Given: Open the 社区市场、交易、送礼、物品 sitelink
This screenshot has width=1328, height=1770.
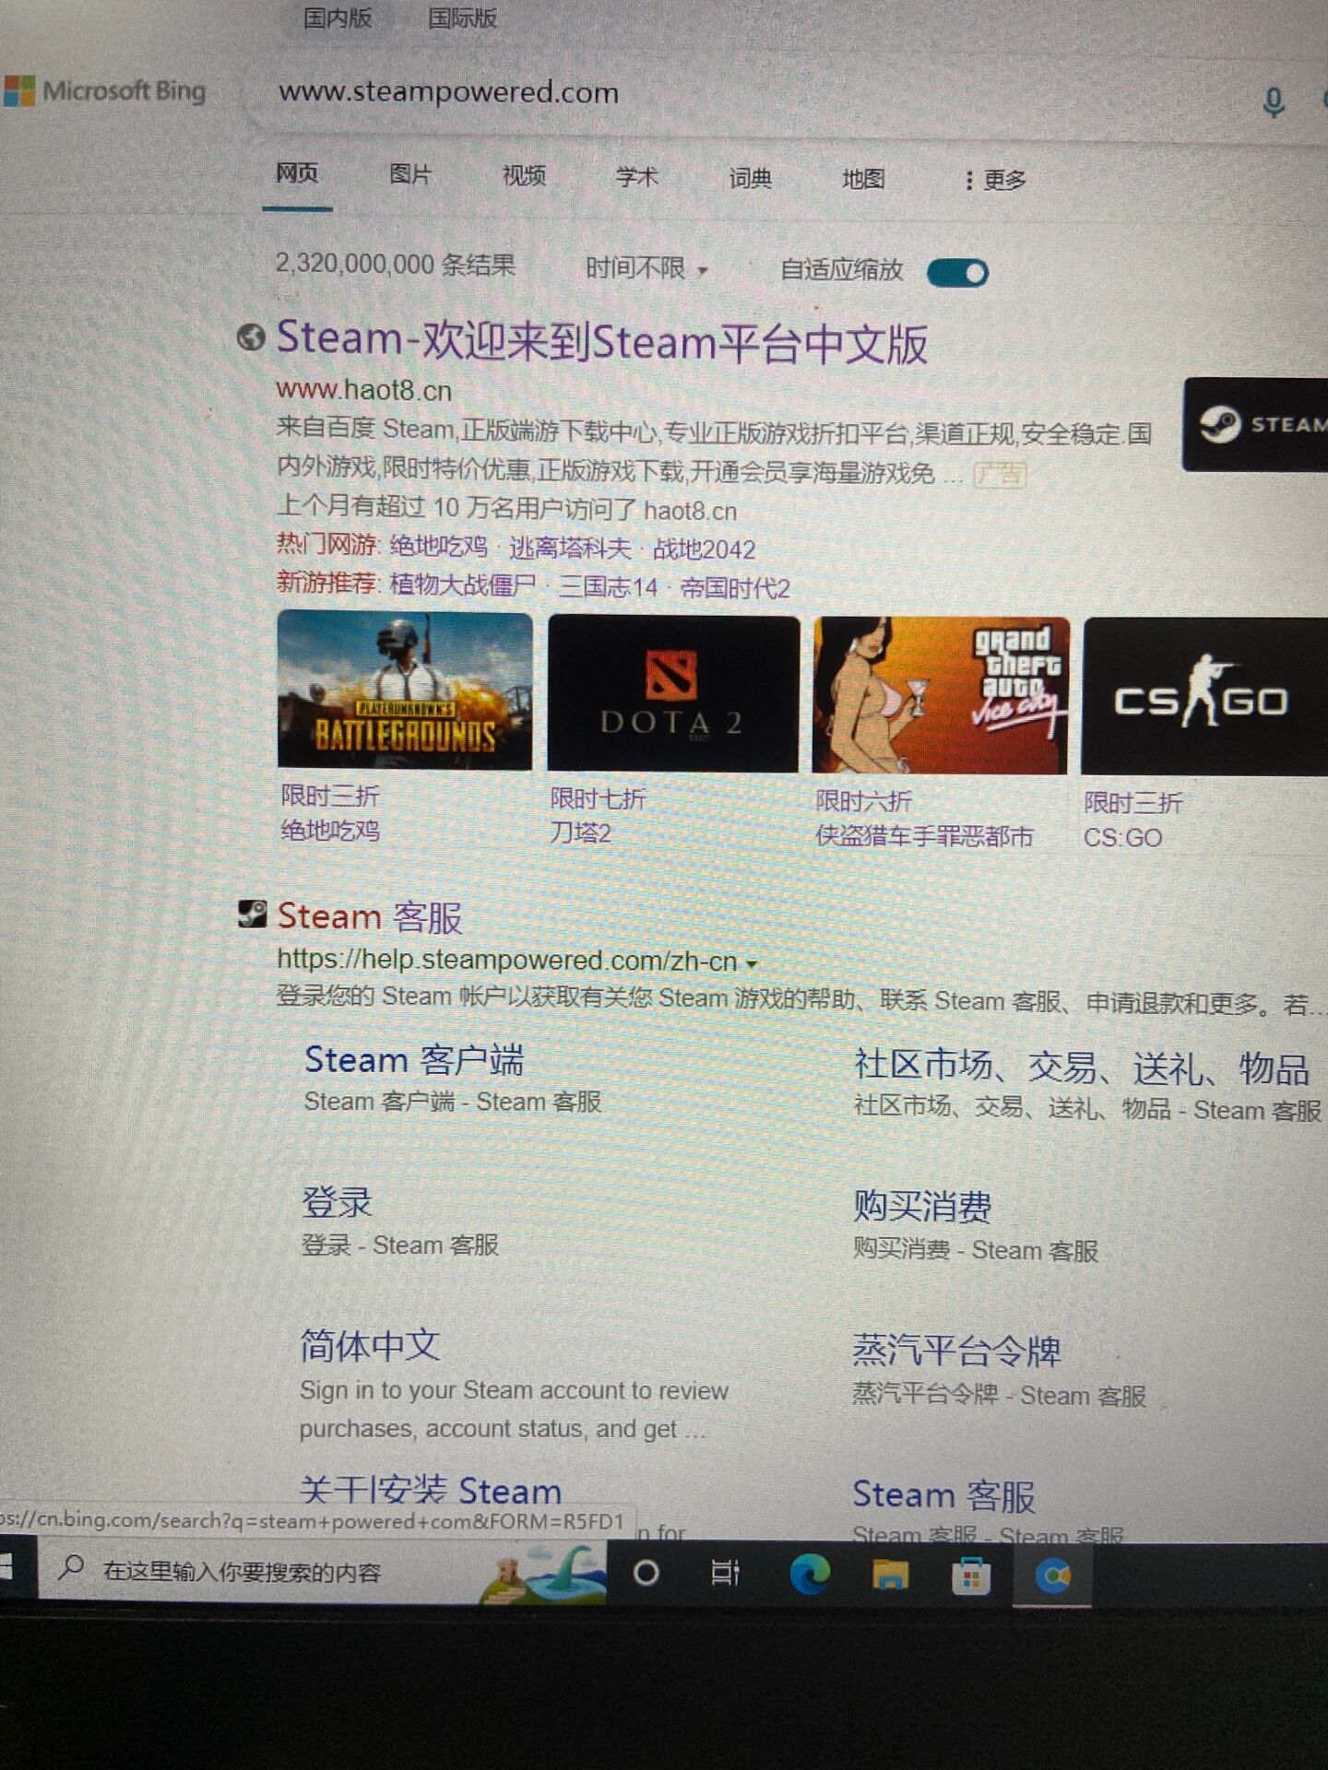Looking at the screenshot, I should [x=1081, y=1068].
